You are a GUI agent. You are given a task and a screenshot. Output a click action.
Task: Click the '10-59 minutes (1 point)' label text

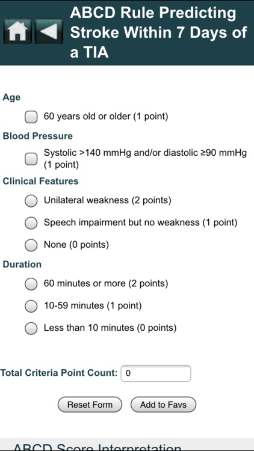click(93, 305)
